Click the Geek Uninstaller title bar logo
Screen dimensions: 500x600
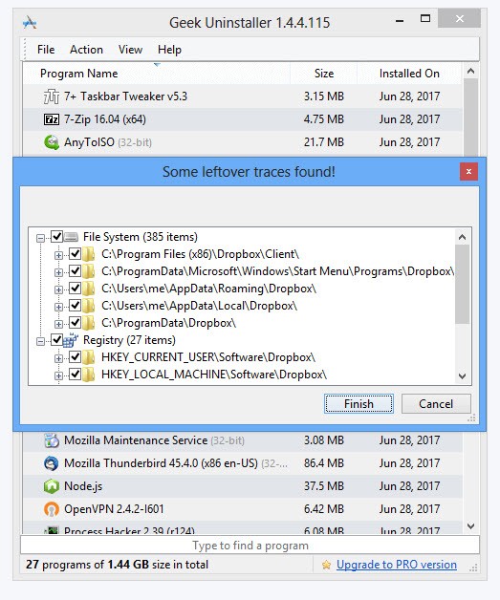30,23
